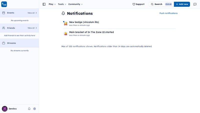Open Push notifications link
The height and width of the screenshot is (113, 200).
tap(168, 13)
